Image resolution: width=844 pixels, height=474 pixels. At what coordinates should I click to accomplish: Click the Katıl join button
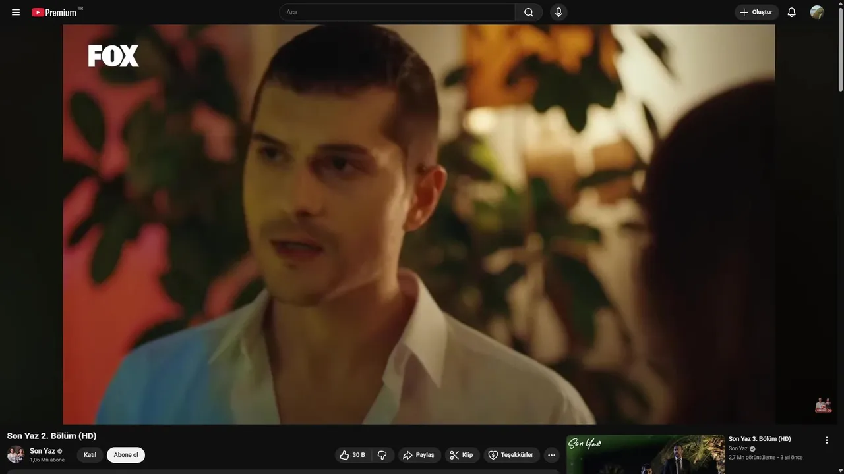pos(90,455)
